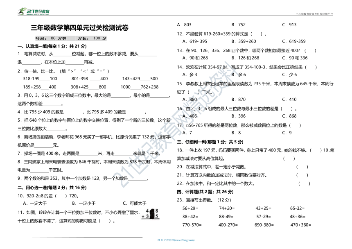Click the calculation "57-29="

point(264,217)
